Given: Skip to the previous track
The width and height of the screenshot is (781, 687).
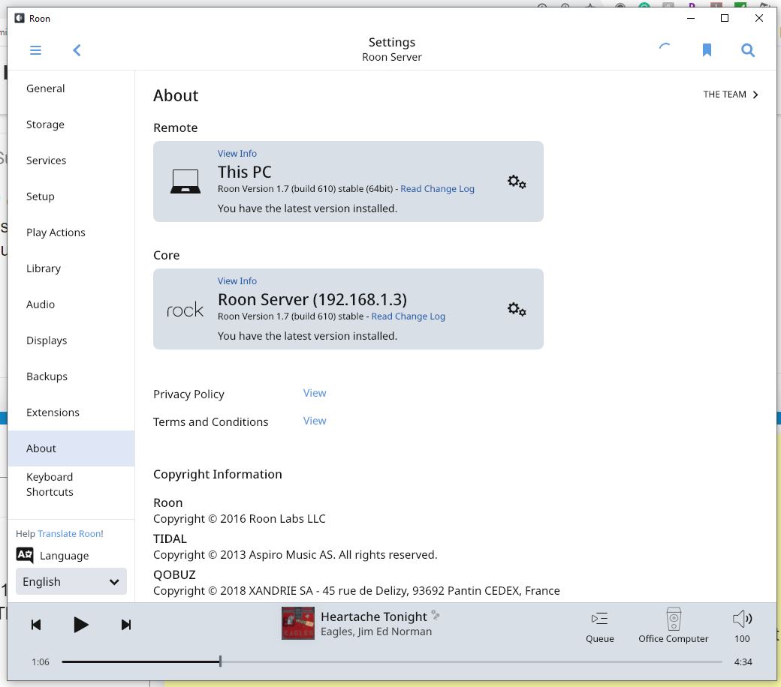Looking at the screenshot, I should [36, 625].
